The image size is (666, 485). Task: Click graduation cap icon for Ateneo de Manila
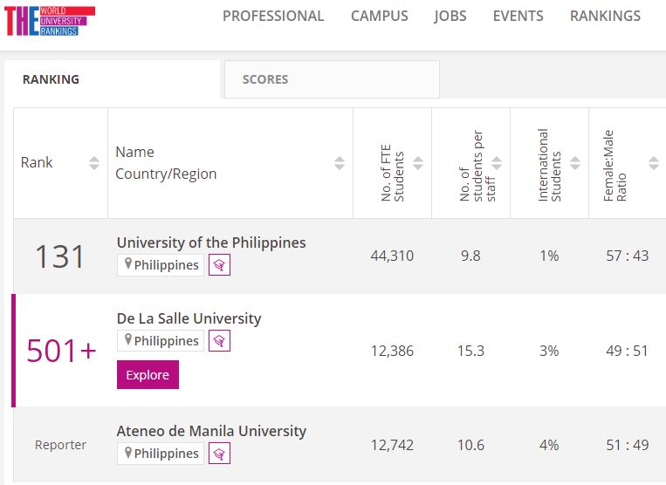(x=219, y=454)
